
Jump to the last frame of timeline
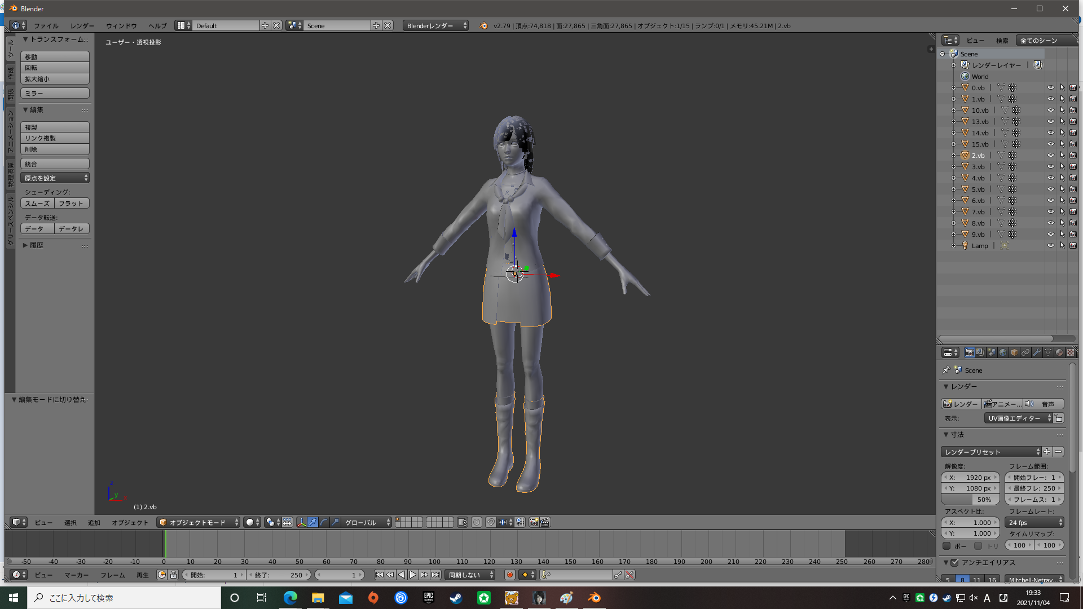coord(435,575)
